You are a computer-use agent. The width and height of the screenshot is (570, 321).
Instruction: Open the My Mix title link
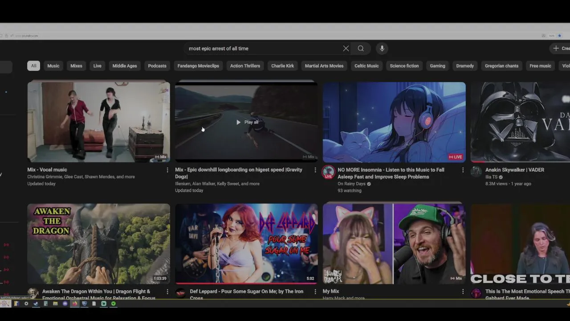coord(331,292)
